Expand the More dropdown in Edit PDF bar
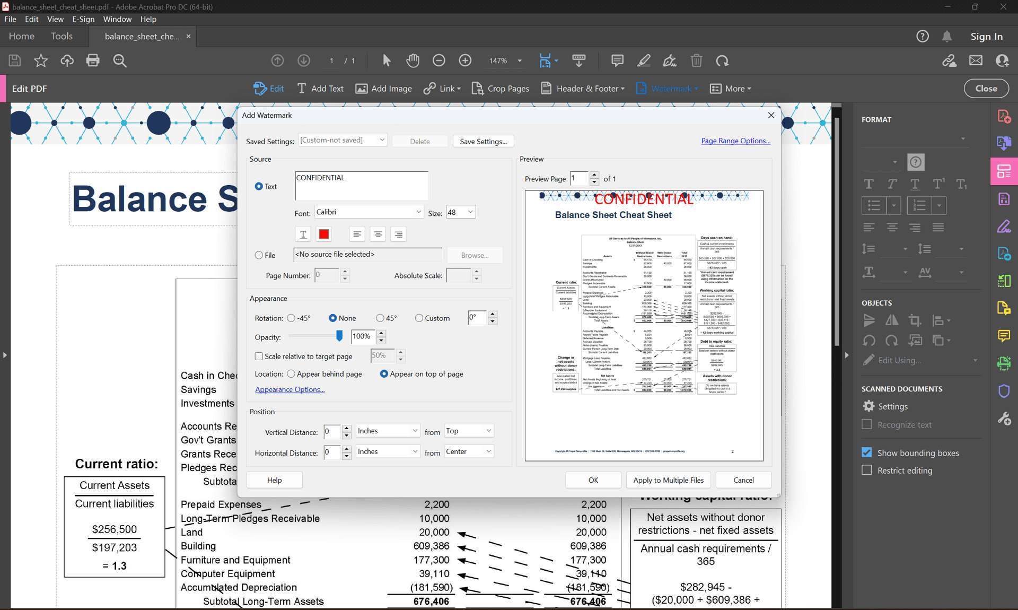The image size is (1018, 610). point(731,89)
